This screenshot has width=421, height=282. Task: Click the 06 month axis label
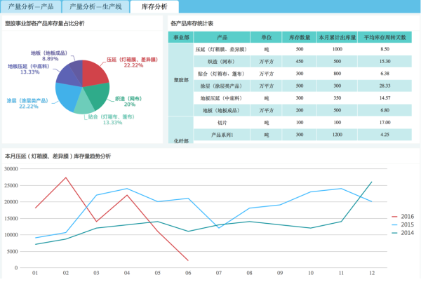click(x=188, y=273)
